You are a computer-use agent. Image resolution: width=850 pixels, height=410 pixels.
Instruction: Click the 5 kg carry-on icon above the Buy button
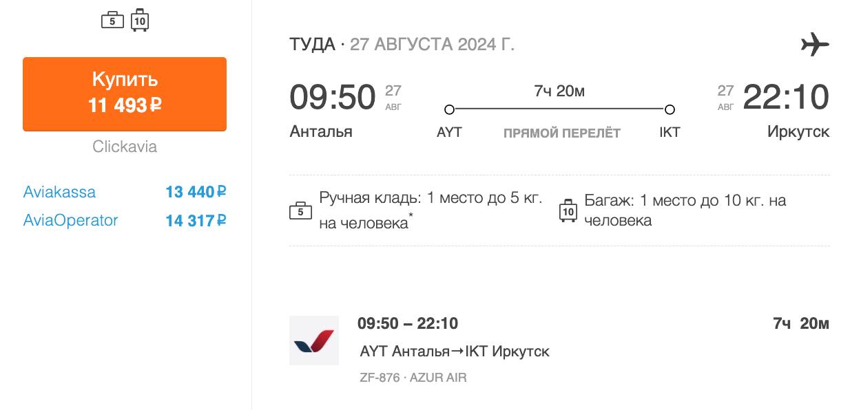(112, 21)
